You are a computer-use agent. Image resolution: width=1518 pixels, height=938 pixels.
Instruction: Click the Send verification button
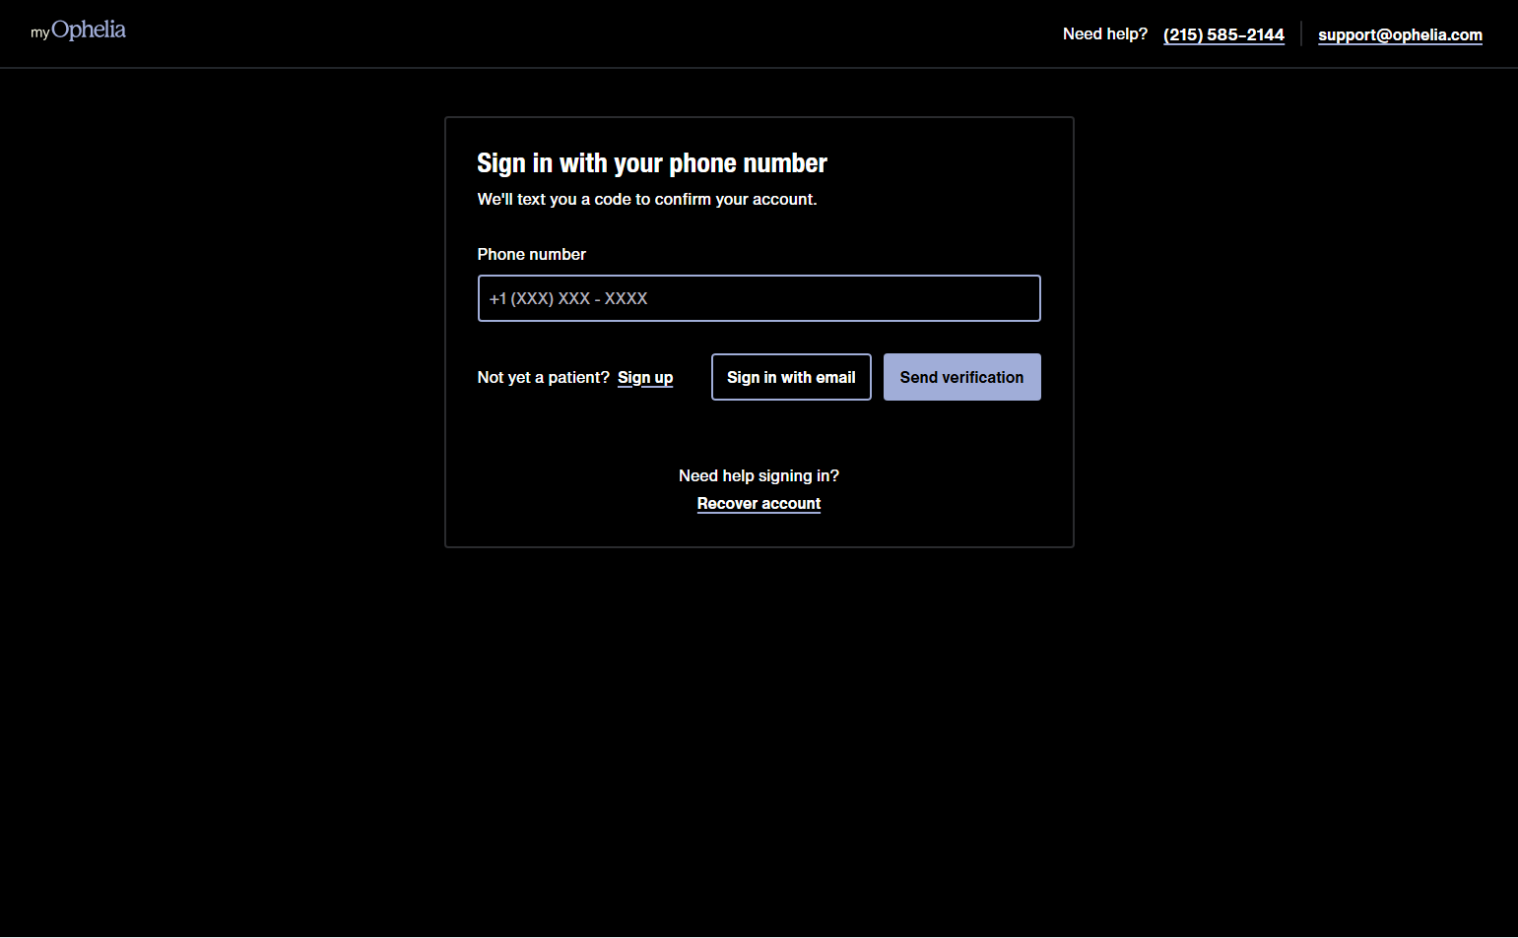pyautogui.click(x=961, y=377)
